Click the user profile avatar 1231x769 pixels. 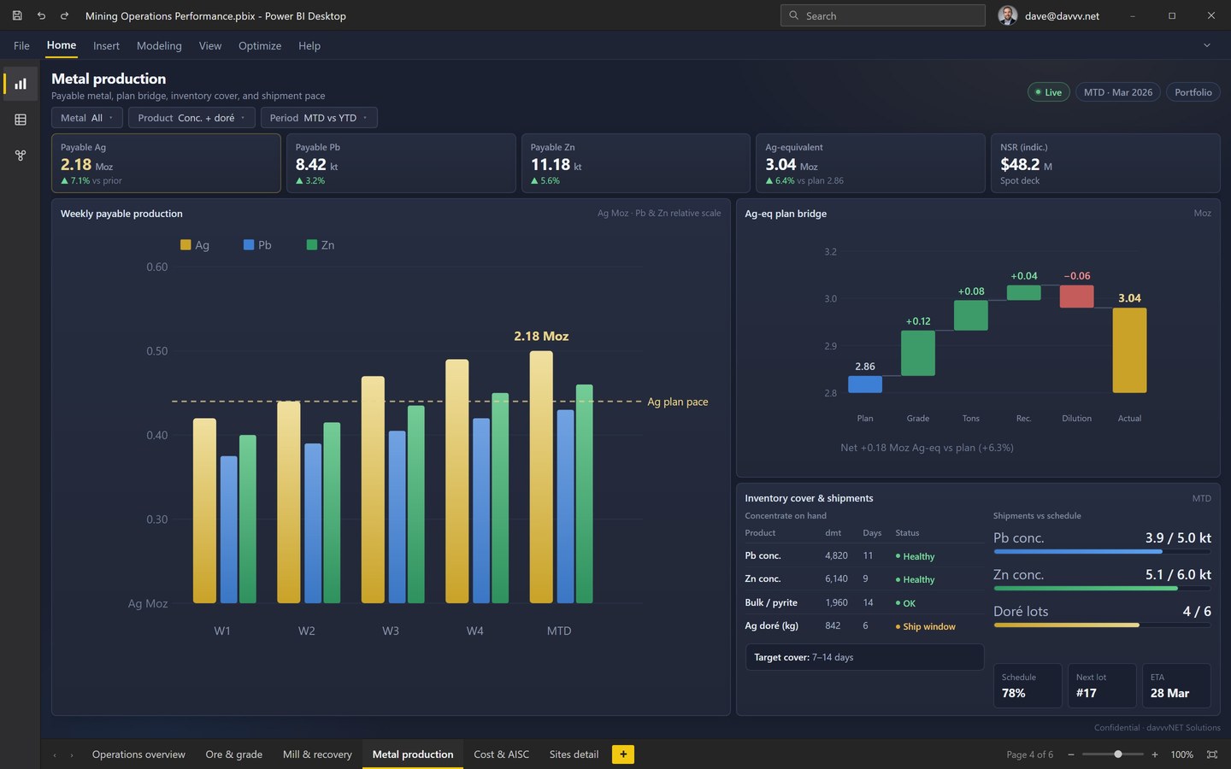1008,15
